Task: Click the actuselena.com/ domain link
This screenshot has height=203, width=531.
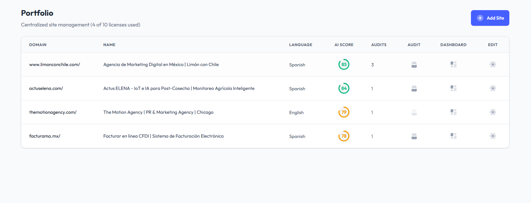Action: pos(46,89)
